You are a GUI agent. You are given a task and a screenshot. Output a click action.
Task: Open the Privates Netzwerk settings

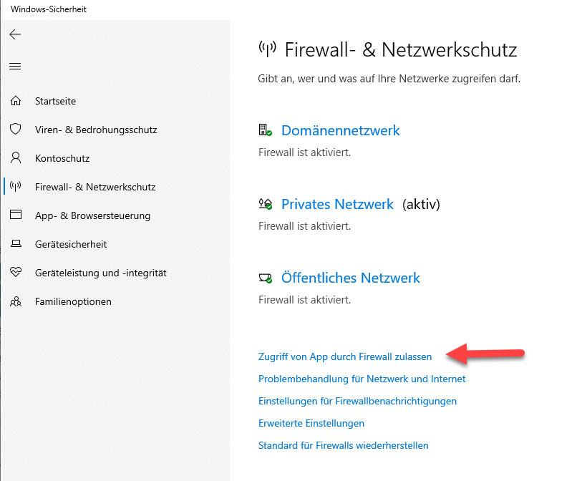[337, 204]
